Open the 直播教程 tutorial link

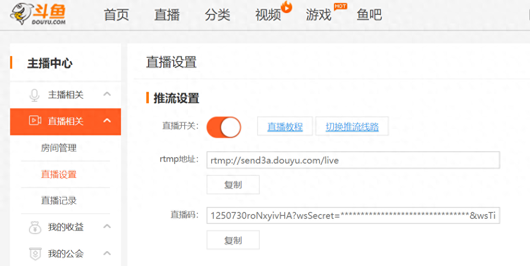(x=285, y=126)
